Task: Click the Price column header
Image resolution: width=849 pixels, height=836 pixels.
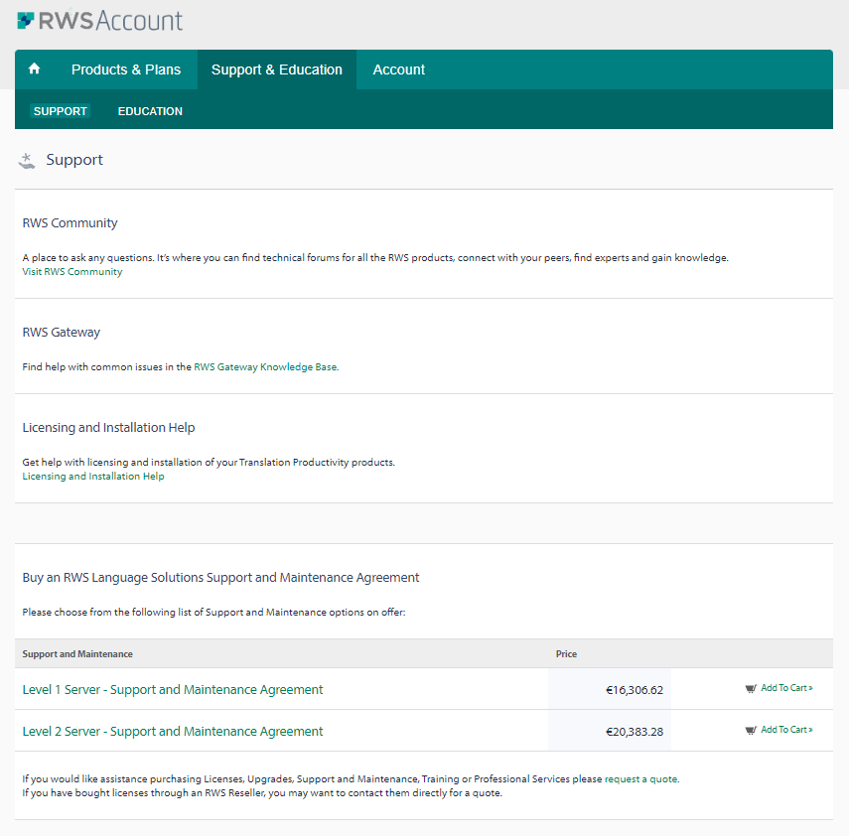Action: click(566, 653)
